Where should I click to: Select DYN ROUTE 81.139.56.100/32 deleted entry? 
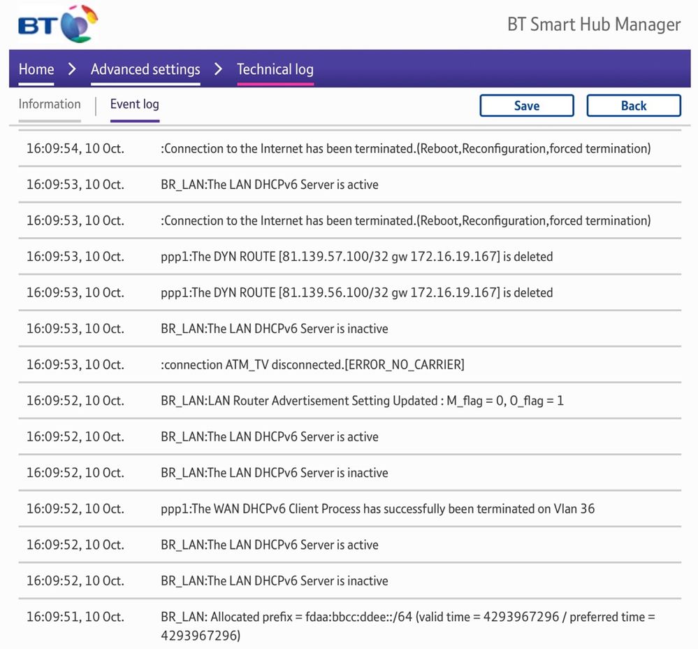click(x=356, y=292)
